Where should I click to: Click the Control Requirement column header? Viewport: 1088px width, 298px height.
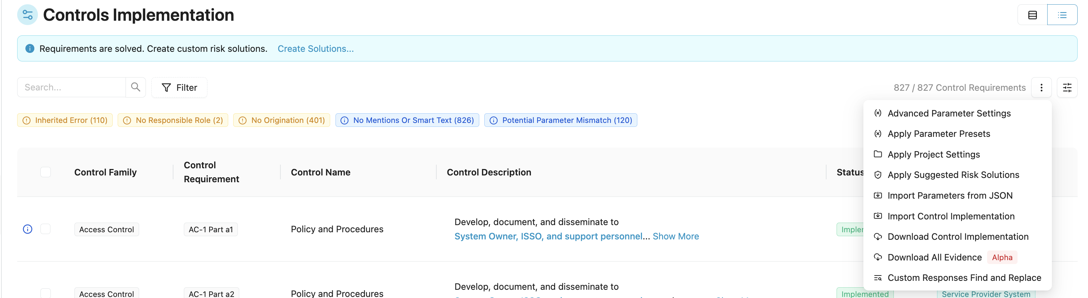coord(211,172)
